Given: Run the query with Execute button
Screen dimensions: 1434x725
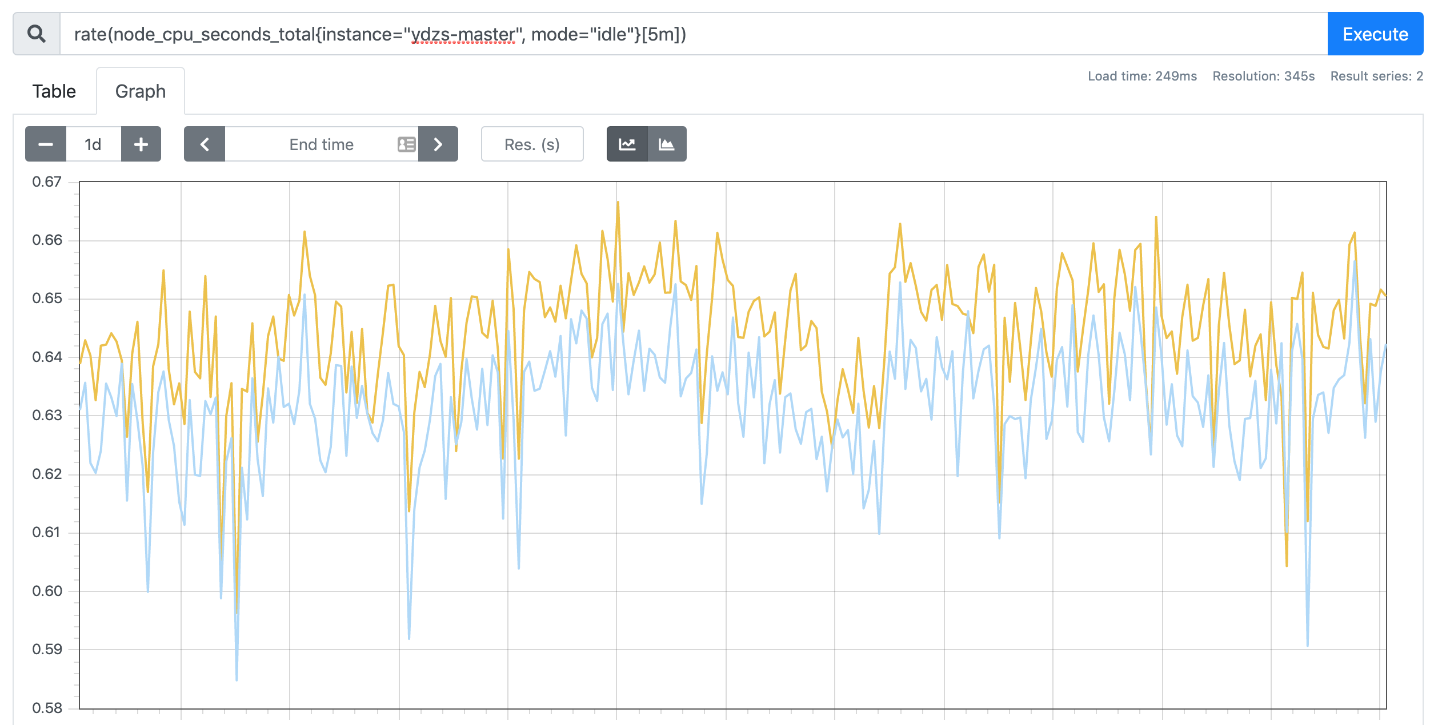Looking at the screenshot, I should point(1375,34).
